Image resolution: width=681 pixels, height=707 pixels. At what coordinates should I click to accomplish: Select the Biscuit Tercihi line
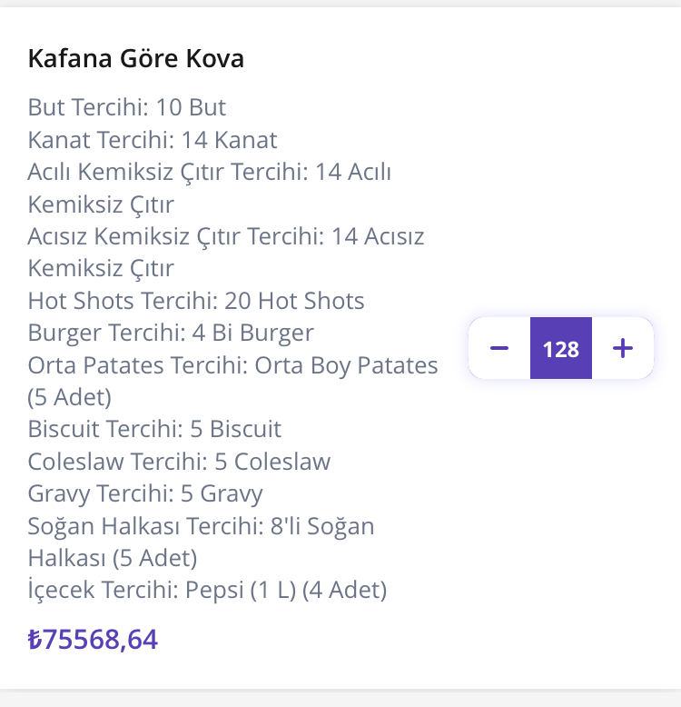tap(154, 429)
